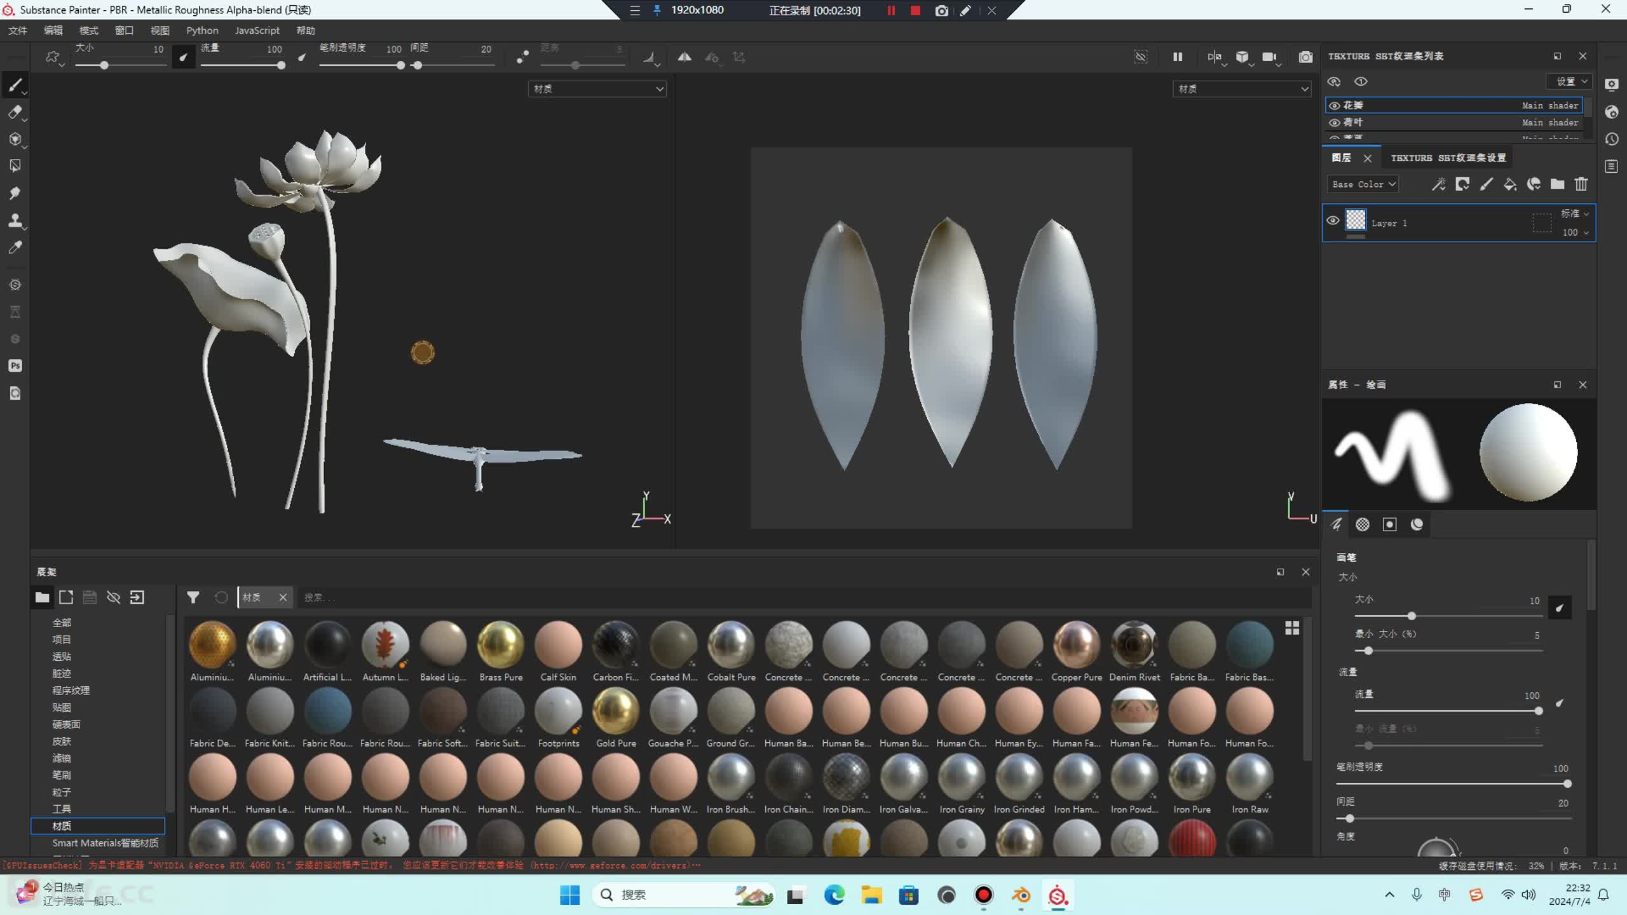The height and width of the screenshot is (915, 1627).
Task: Open Log panel from right sidebar
Action: (1612, 166)
